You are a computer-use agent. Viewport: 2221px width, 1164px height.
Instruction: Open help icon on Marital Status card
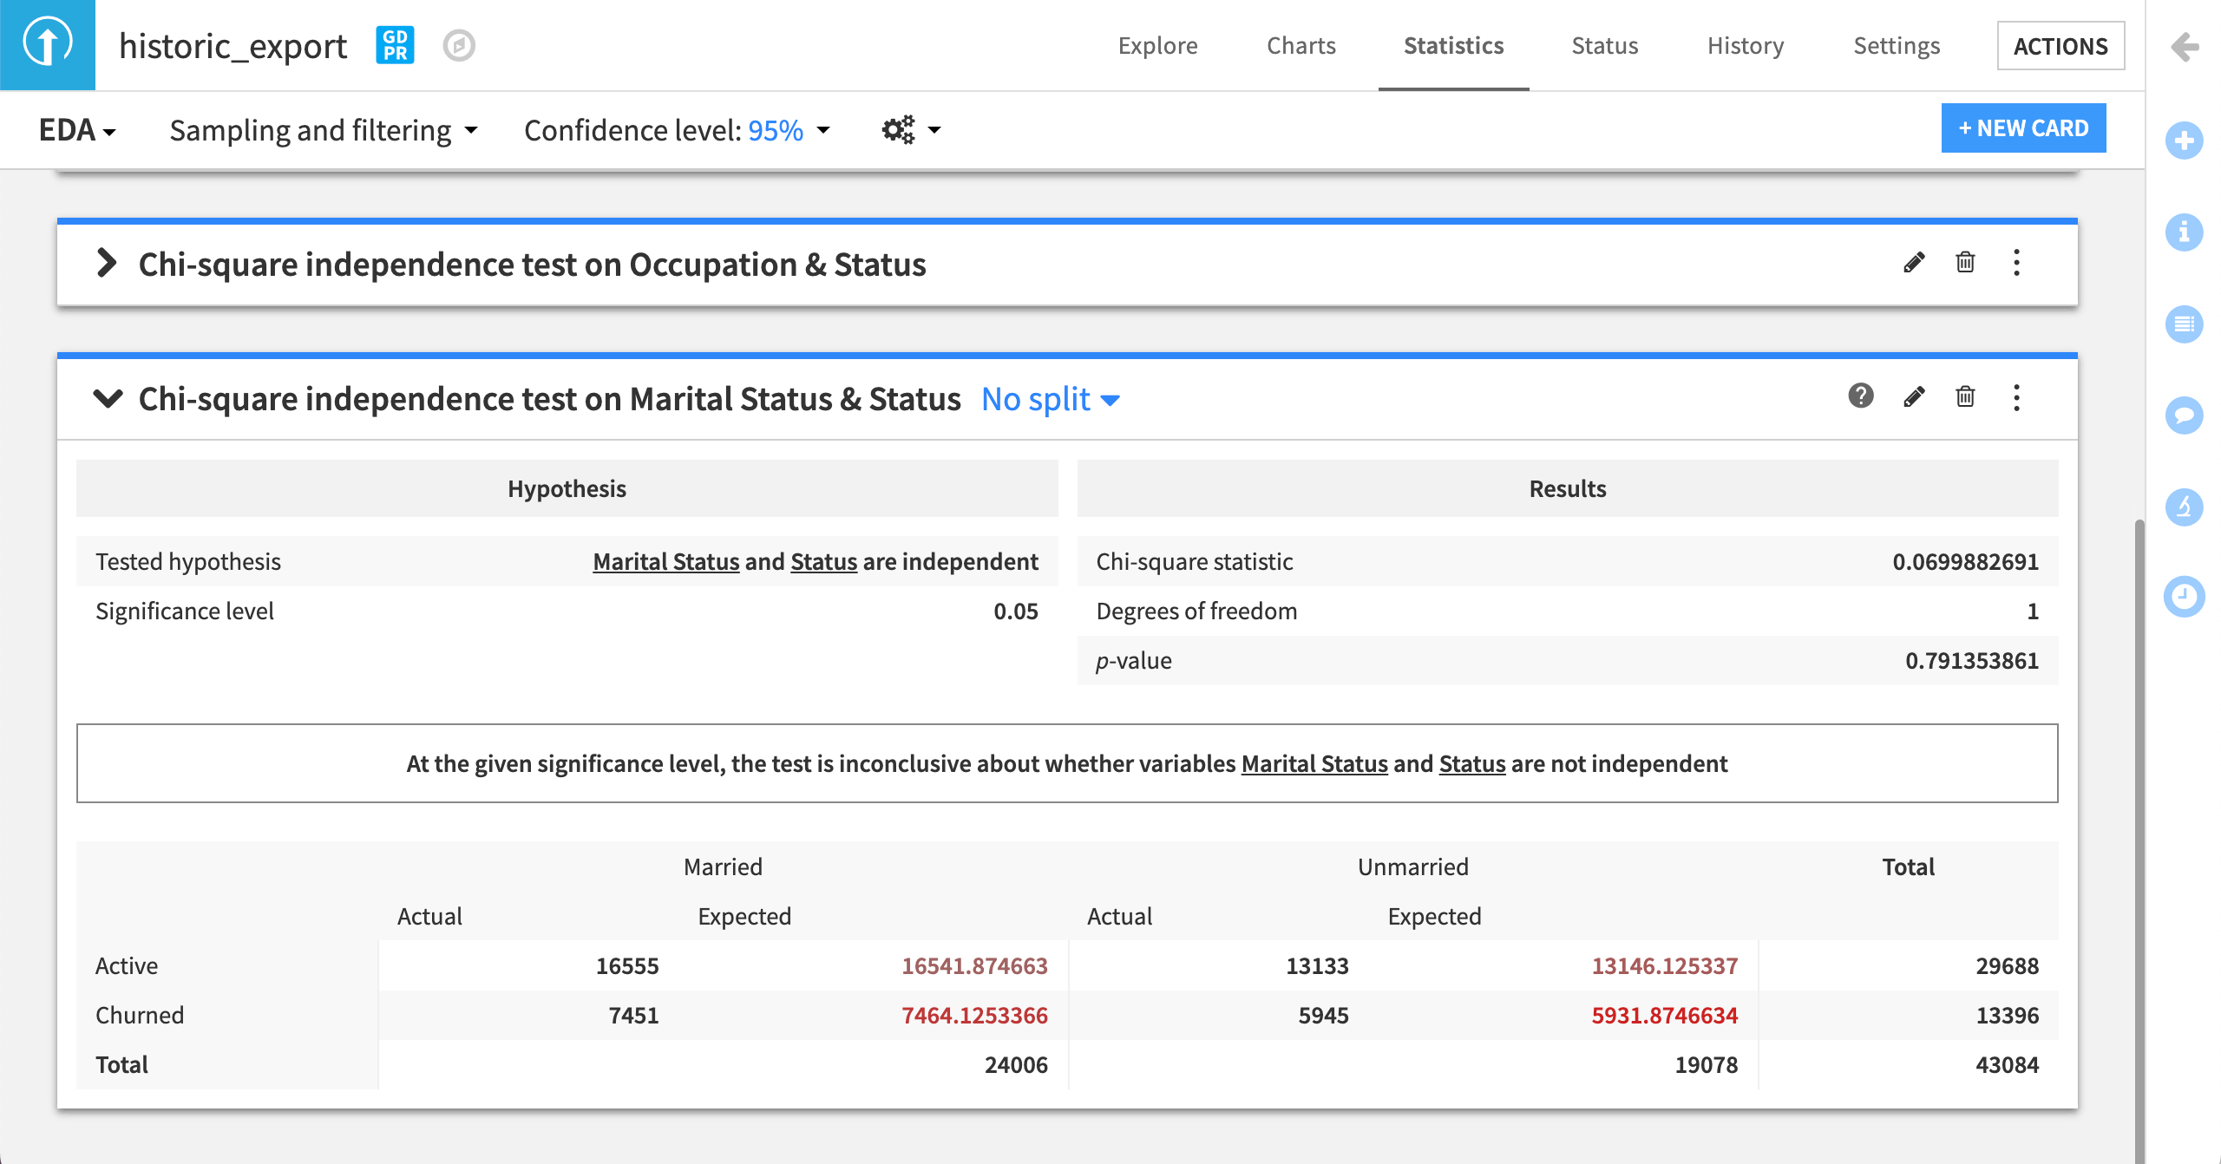(1860, 396)
